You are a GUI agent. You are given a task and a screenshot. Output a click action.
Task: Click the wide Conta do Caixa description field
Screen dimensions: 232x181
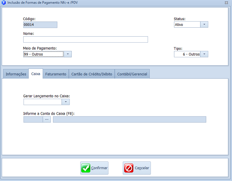click(129, 119)
